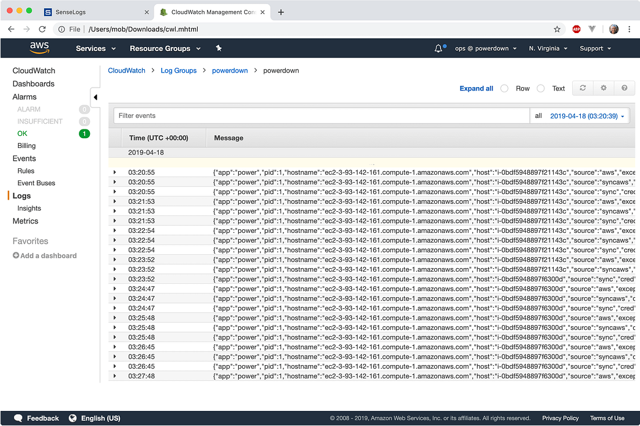Click the help question mark icon
640x426 pixels.
tap(624, 88)
